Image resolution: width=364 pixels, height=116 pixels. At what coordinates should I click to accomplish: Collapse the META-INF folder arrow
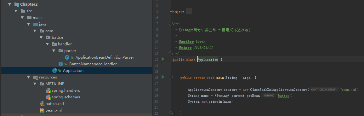point(35,84)
